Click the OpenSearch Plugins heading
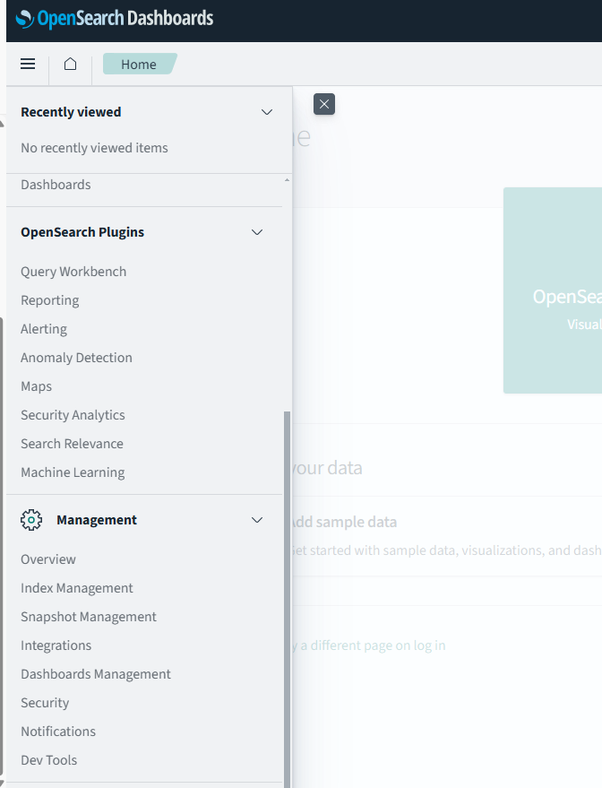Viewport: 602px width, 788px height. coord(82,232)
